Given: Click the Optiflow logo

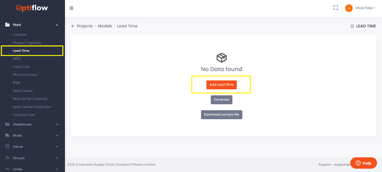Looking at the screenshot, I should click(x=32, y=8).
